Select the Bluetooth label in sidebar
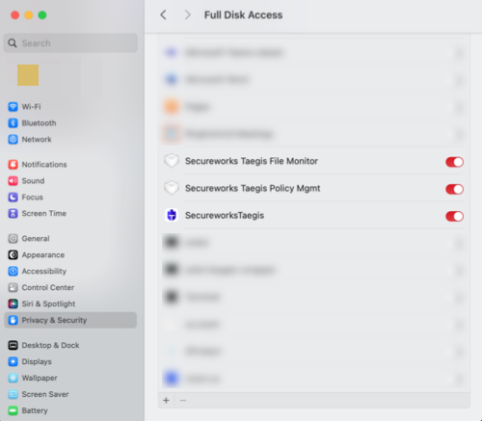Image resolution: width=482 pixels, height=421 pixels. [39, 123]
